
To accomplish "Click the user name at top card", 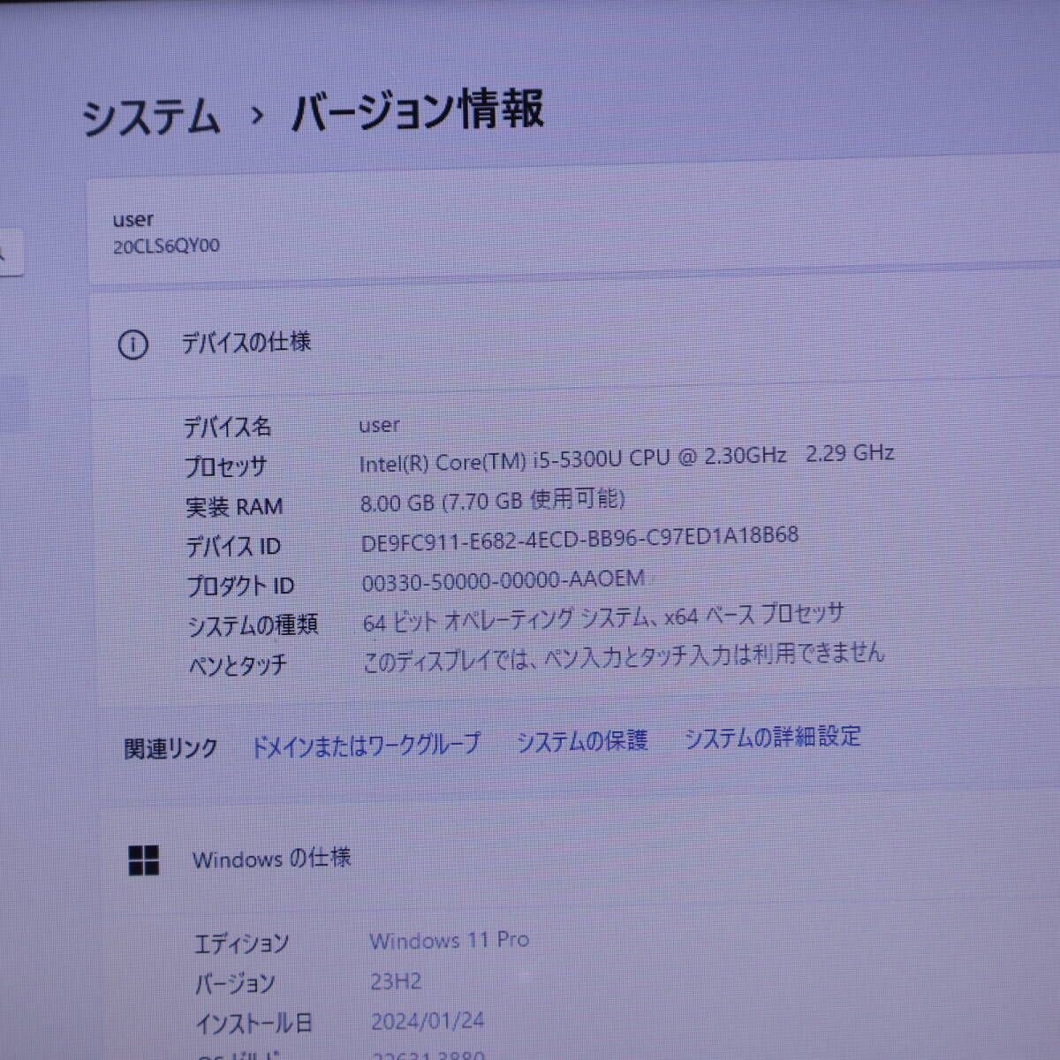I will pyautogui.click(x=133, y=219).
